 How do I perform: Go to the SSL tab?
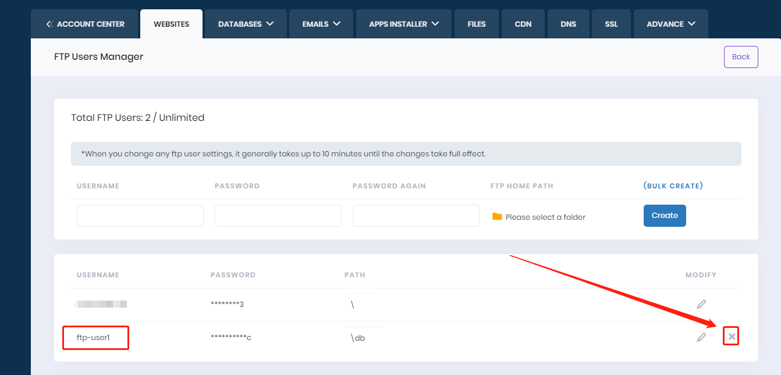point(611,24)
